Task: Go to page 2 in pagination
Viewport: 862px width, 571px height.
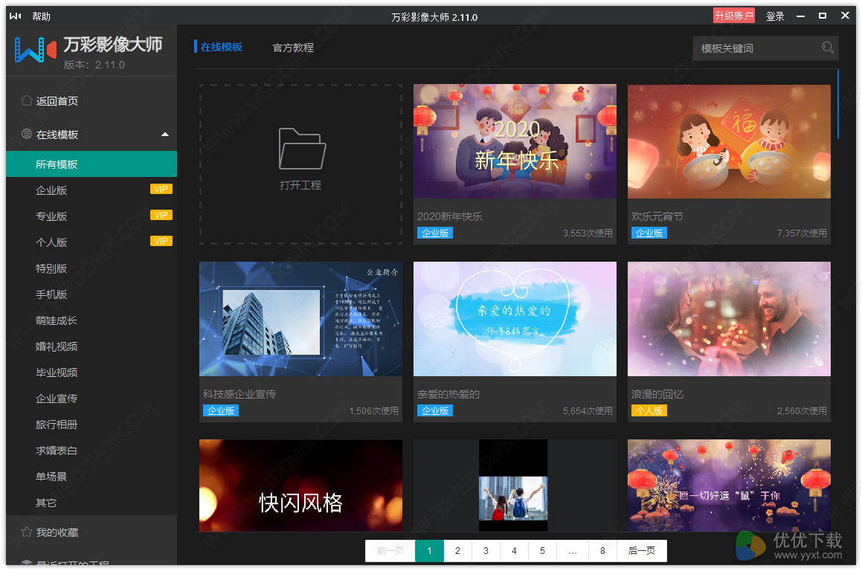Action: [x=457, y=551]
